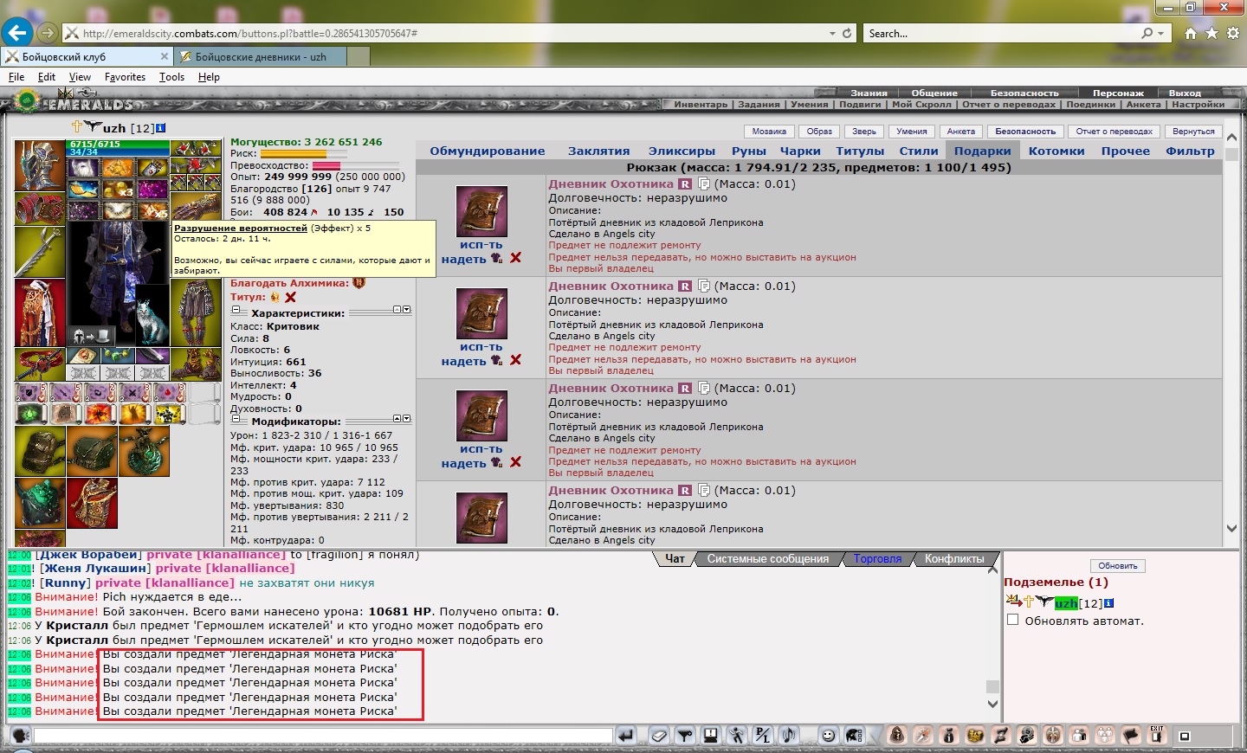Viewport: 1247px width, 753px height.
Task: Open Мой Скролл submenu link
Action: point(921,105)
